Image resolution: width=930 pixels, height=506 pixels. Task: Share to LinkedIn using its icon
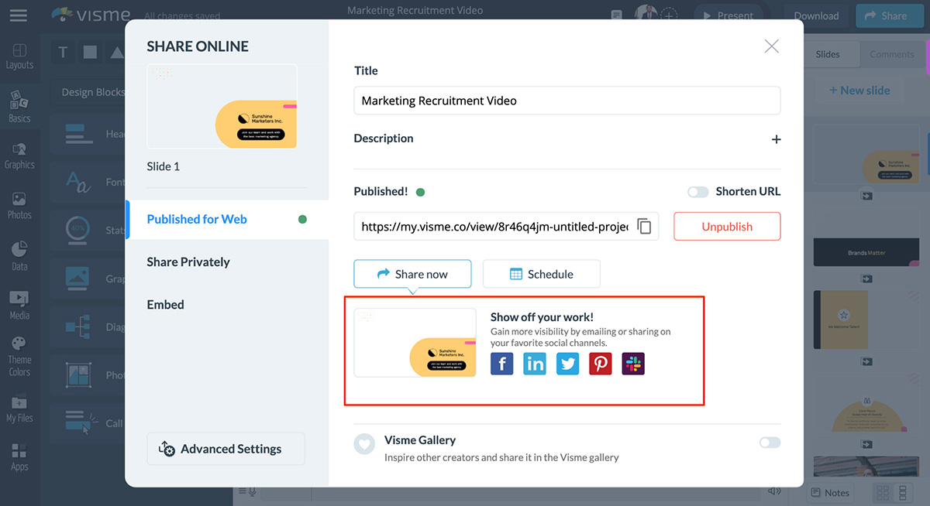coord(535,364)
